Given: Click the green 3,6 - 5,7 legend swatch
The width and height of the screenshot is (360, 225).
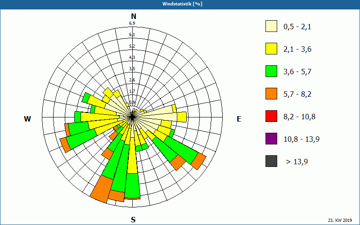Looking at the screenshot, I should point(271,71).
